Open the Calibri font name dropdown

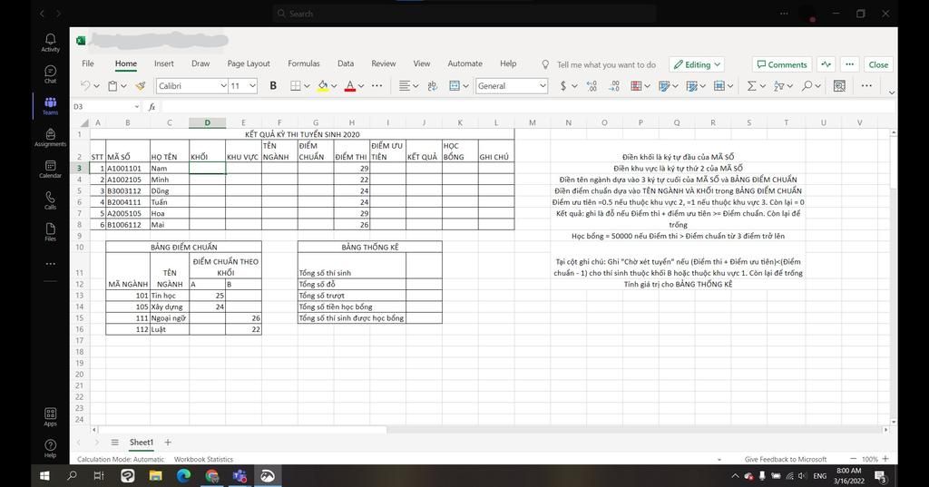223,86
